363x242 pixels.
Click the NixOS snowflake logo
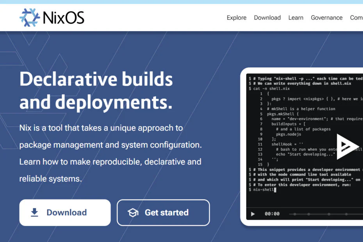(x=30, y=18)
